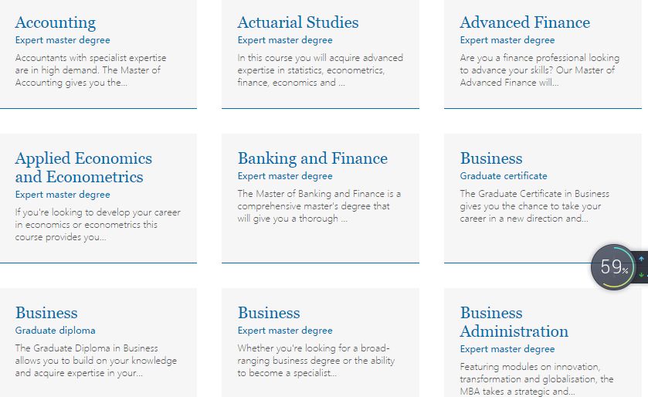Screen dimensions: 648x397
Task: Open the Business Expert master degree title
Action: pyautogui.click(x=269, y=313)
